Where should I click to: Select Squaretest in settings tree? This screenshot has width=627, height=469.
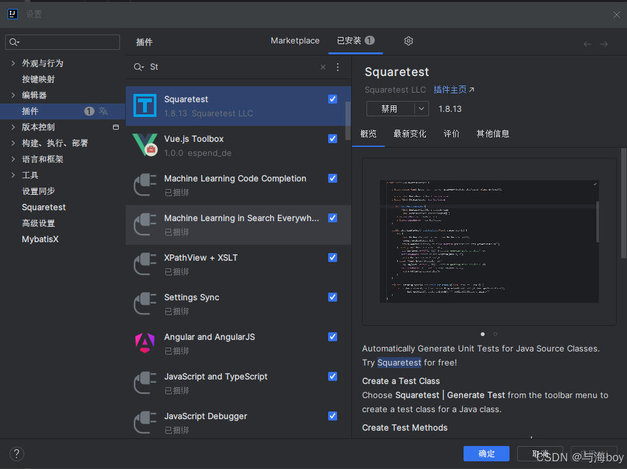44,207
